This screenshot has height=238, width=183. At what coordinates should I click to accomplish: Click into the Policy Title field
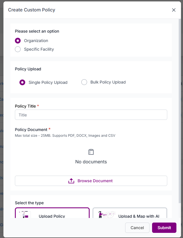tap(91, 115)
